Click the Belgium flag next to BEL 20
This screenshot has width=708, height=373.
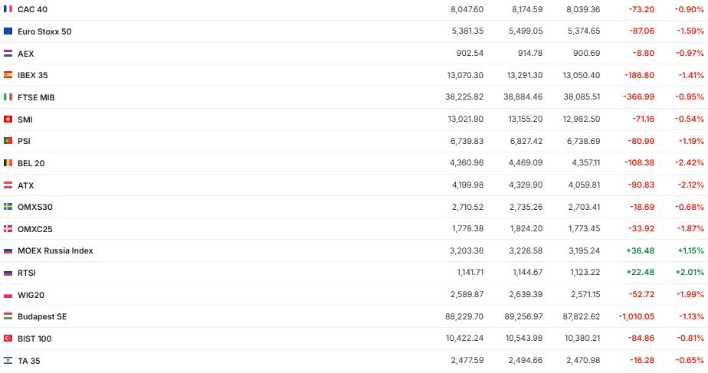(x=8, y=163)
